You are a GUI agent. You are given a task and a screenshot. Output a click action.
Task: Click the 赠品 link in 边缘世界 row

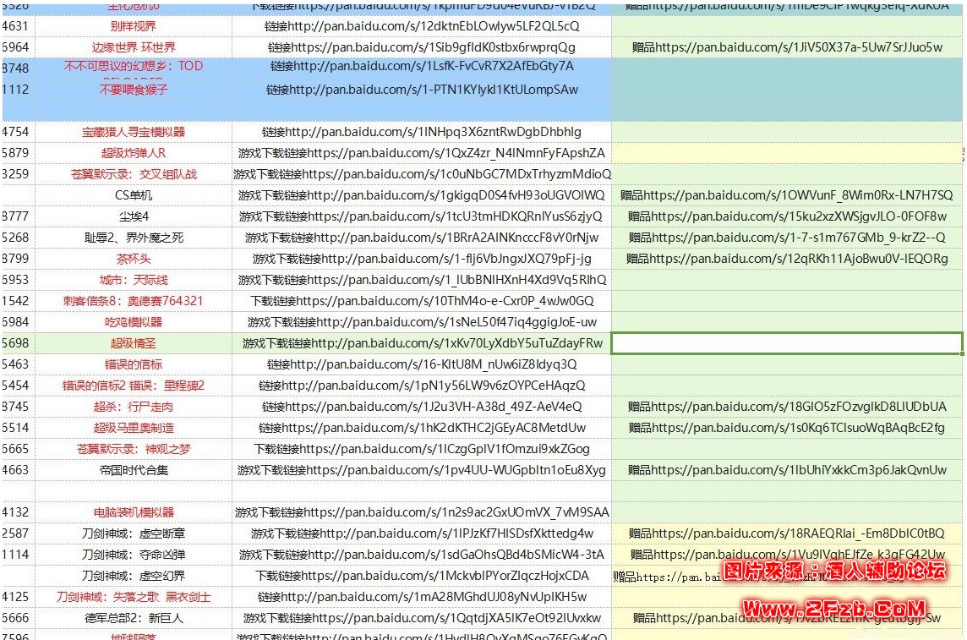point(787,47)
